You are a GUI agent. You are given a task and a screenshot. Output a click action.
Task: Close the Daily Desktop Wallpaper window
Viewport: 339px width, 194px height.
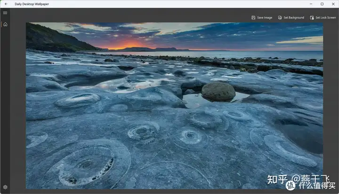click(333, 4)
